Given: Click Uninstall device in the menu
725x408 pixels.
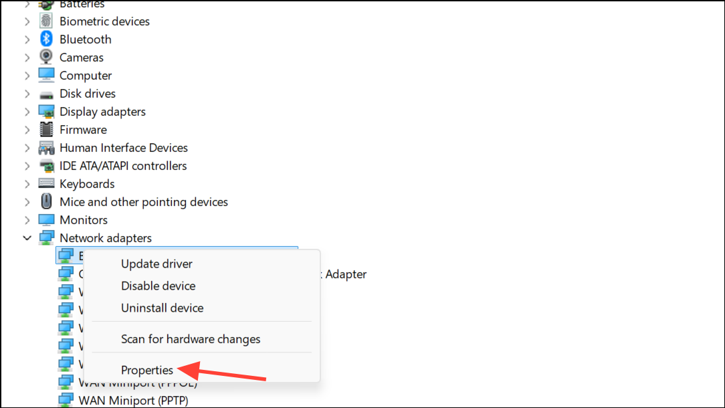Looking at the screenshot, I should [163, 308].
